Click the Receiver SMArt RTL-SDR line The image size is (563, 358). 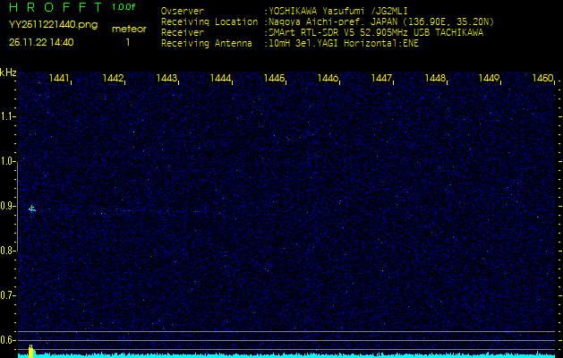pos(322,31)
